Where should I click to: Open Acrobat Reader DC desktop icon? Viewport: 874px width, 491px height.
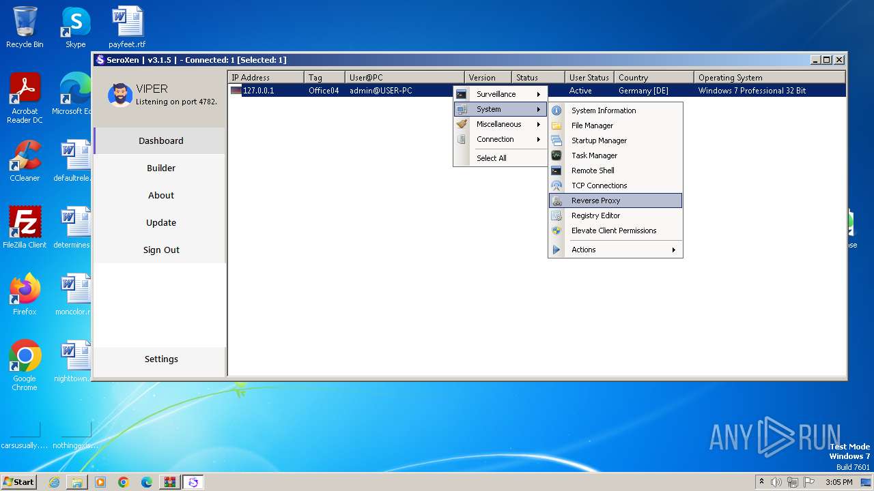(25, 98)
